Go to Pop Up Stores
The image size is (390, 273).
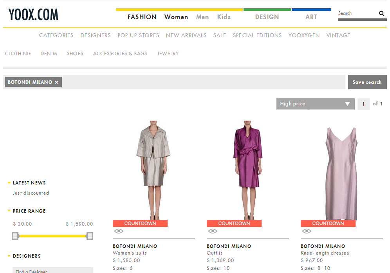[x=138, y=35]
